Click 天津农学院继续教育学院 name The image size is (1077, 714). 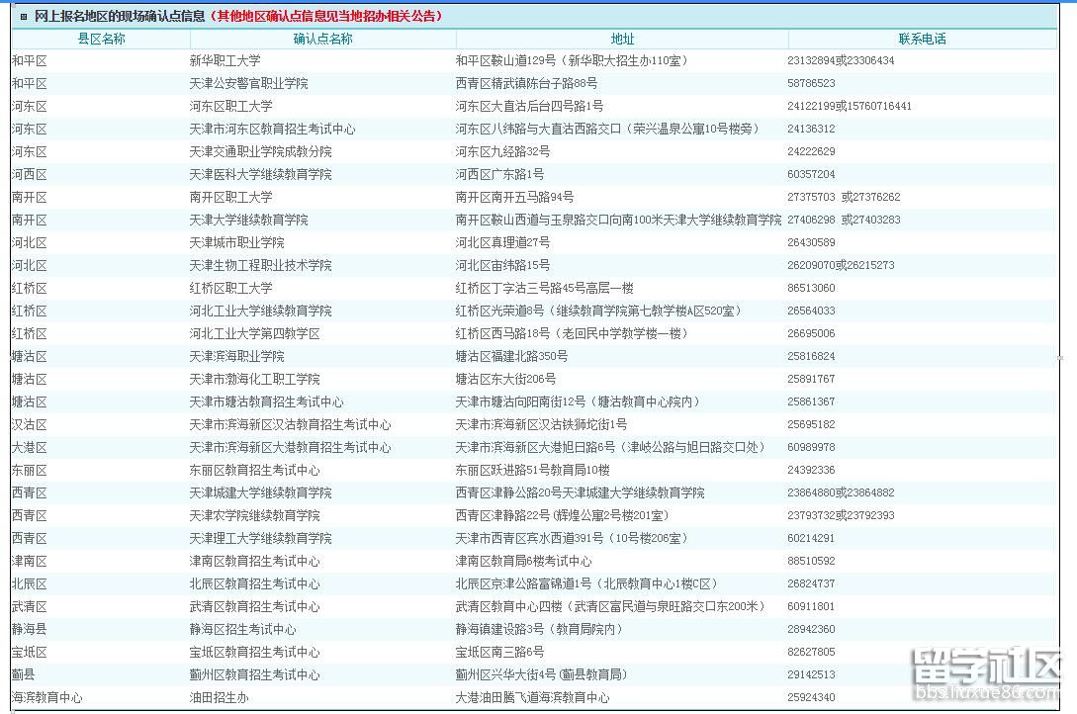coord(254,515)
